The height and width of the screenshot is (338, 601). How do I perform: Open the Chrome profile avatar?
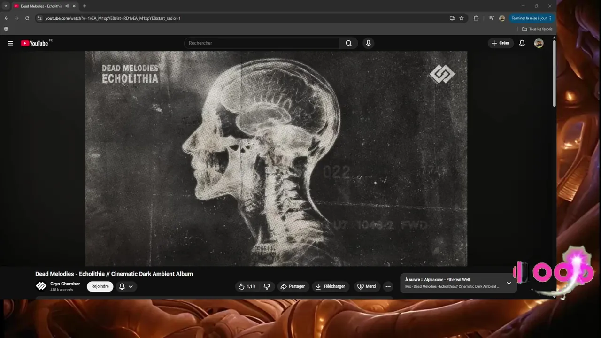[502, 18]
